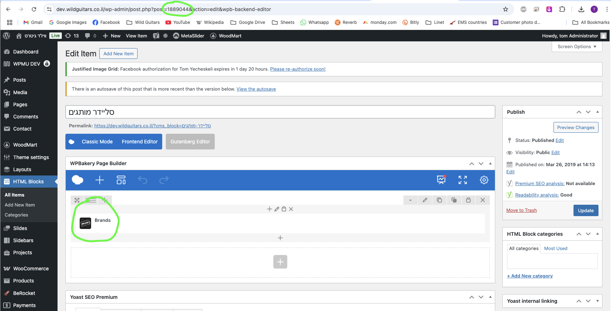The width and height of the screenshot is (611, 311).
Task: Click the updates icon showing 13
Action: (72, 36)
